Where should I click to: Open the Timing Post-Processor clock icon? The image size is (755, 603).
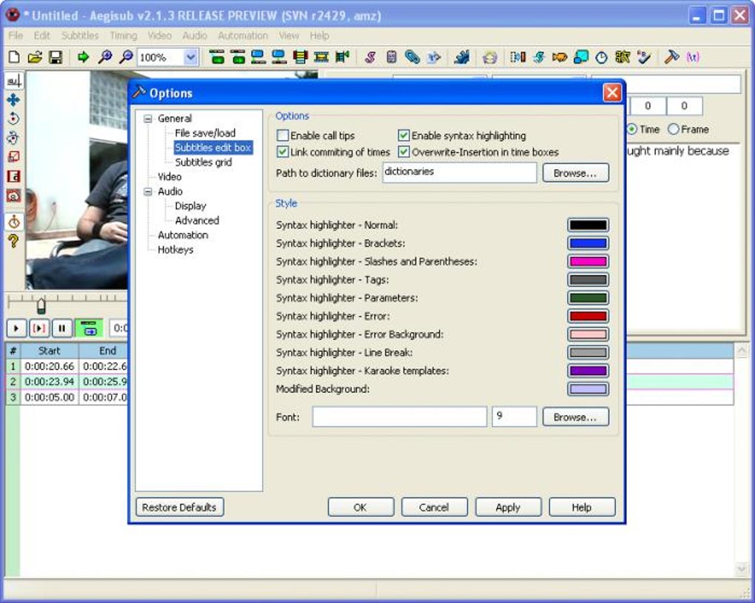click(601, 57)
